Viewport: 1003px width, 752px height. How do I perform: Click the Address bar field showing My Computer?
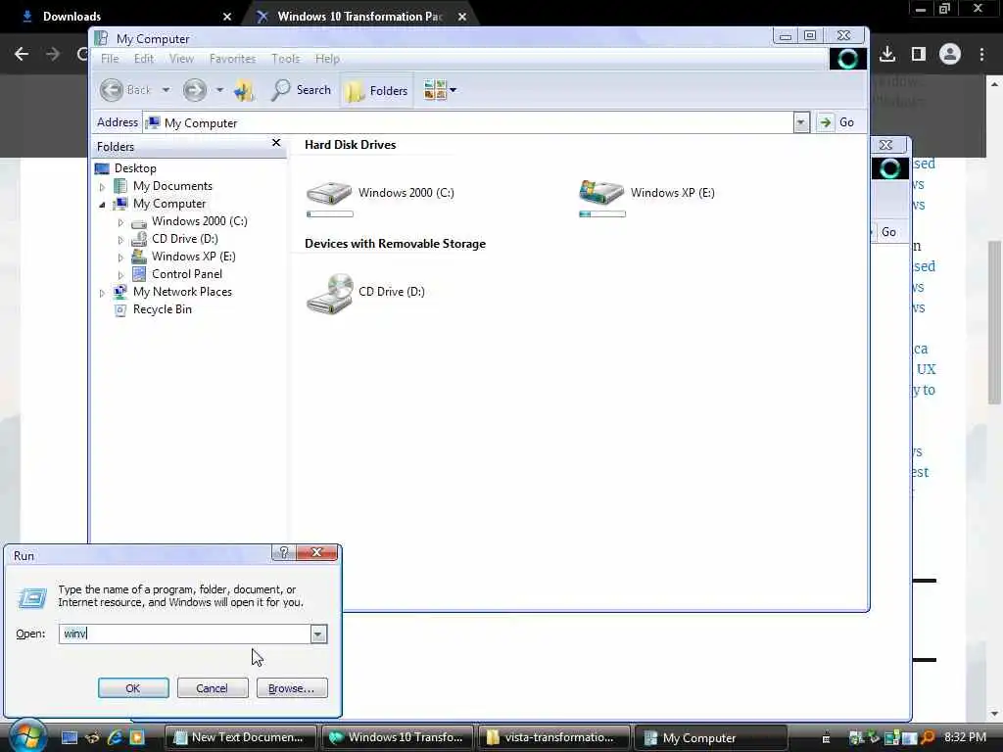point(468,122)
